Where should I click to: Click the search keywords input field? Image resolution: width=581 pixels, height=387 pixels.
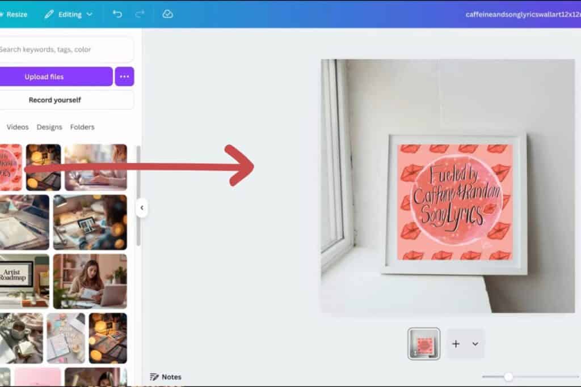62,50
